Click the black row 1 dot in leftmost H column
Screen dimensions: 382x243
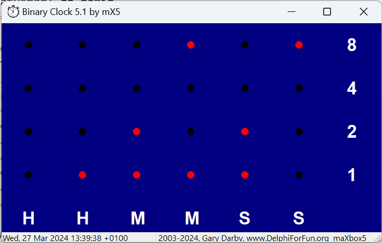point(28,175)
